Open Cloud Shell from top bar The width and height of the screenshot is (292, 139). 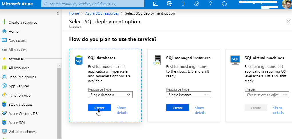(156, 4)
